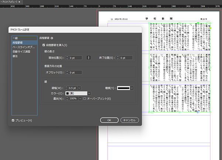Open the 線幅 dropdown arrow
222x160 pixels.
click(79, 88)
